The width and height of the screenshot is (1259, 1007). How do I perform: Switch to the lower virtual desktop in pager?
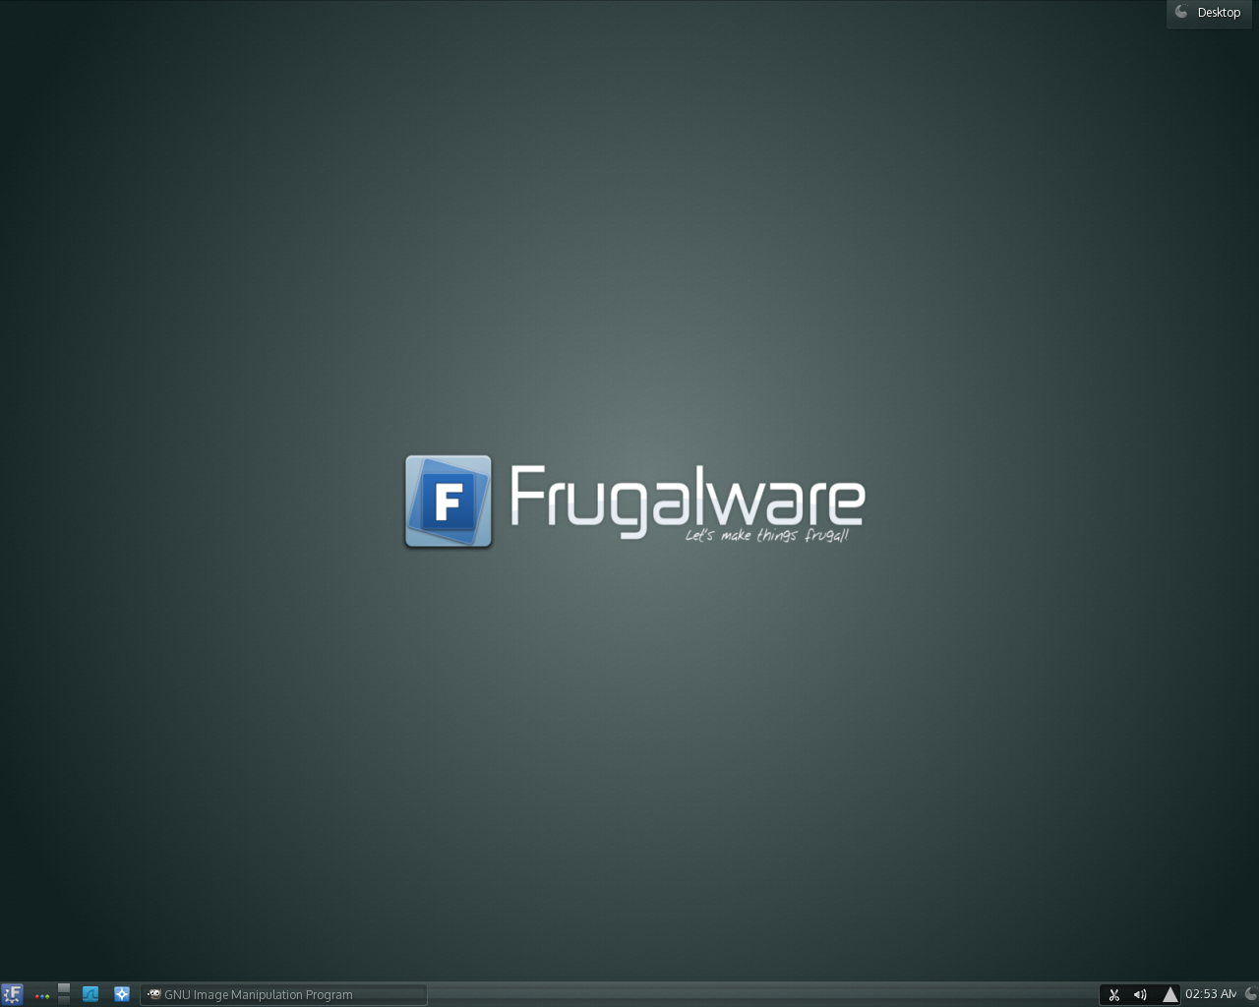tap(64, 1000)
